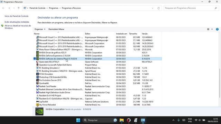Click the Desinstalar/Alterar button

point(56,29)
